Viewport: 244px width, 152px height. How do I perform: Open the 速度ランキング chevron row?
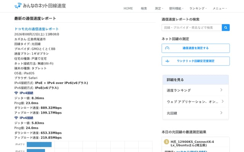[196, 90]
